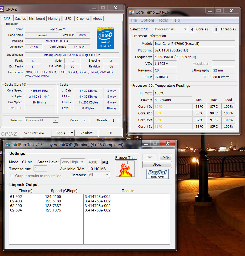Click the Tj. Max 100°C value

point(173,93)
